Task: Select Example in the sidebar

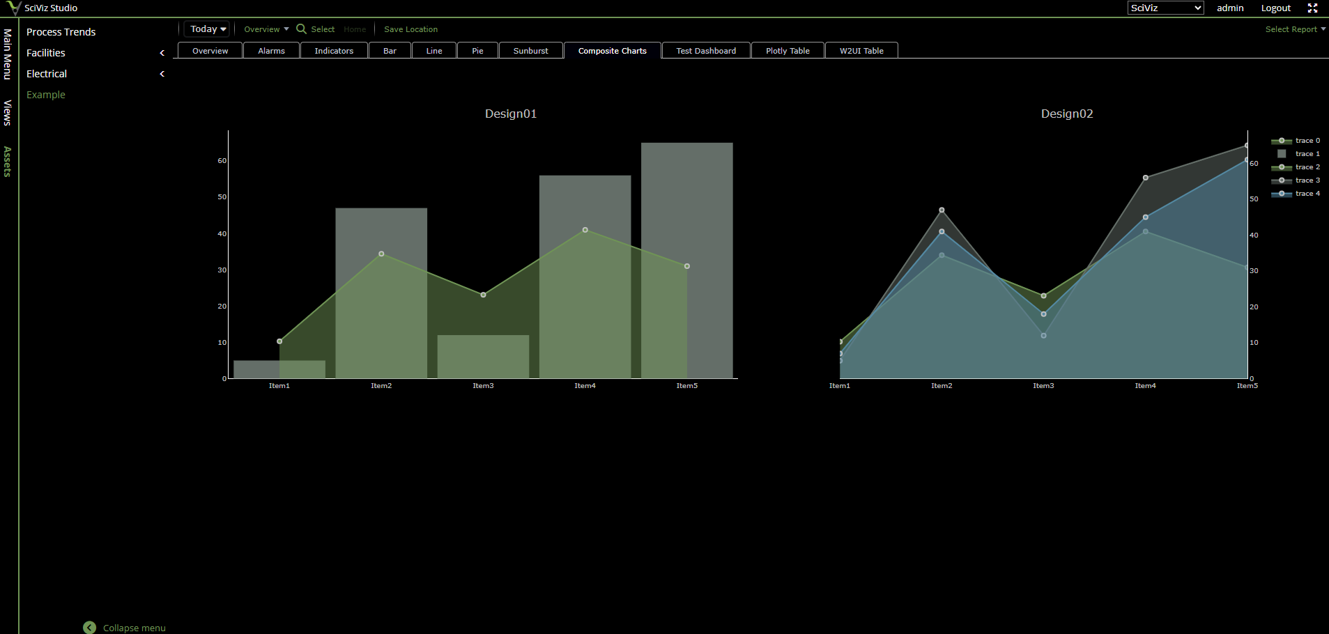Action: (46, 95)
